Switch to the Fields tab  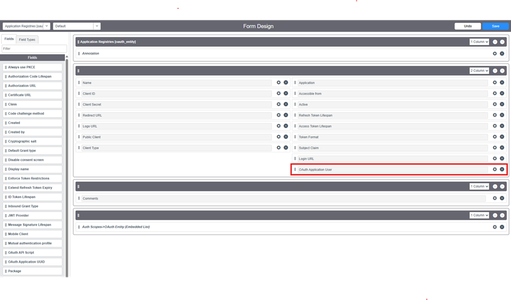pos(9,39)
